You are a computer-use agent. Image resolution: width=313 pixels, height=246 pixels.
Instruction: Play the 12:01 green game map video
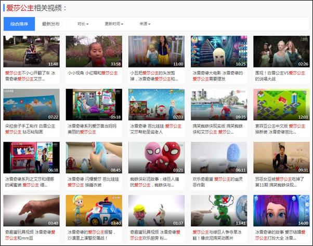pos(281,104)
